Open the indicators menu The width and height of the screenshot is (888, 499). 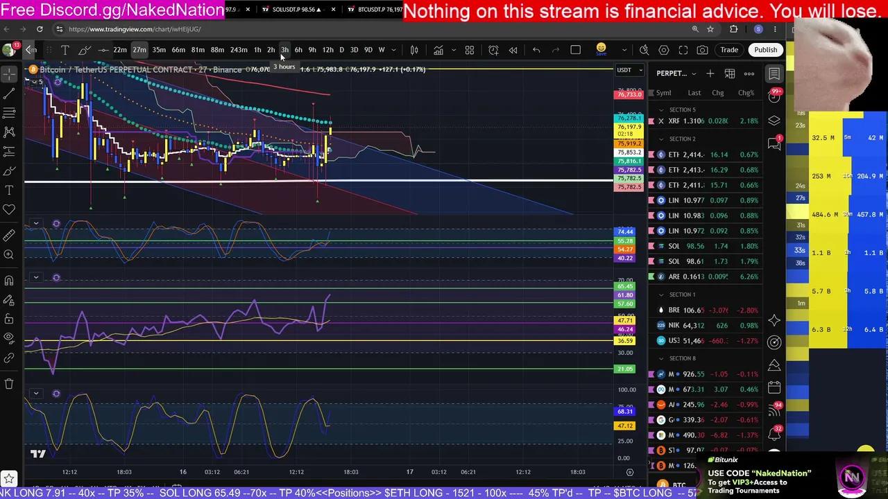point(438,50)
